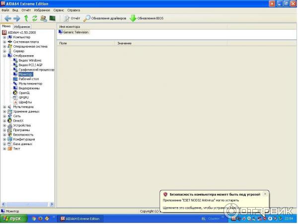Expand the Сеть tree node
This screenshot has width=298, height=224.
click(x=4, y=116)
